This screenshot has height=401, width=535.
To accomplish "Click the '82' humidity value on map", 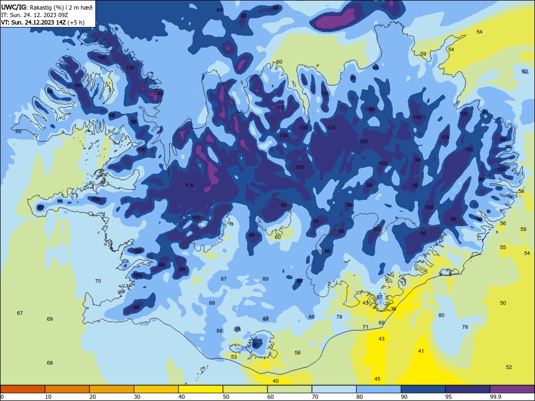I will (525, 71).
